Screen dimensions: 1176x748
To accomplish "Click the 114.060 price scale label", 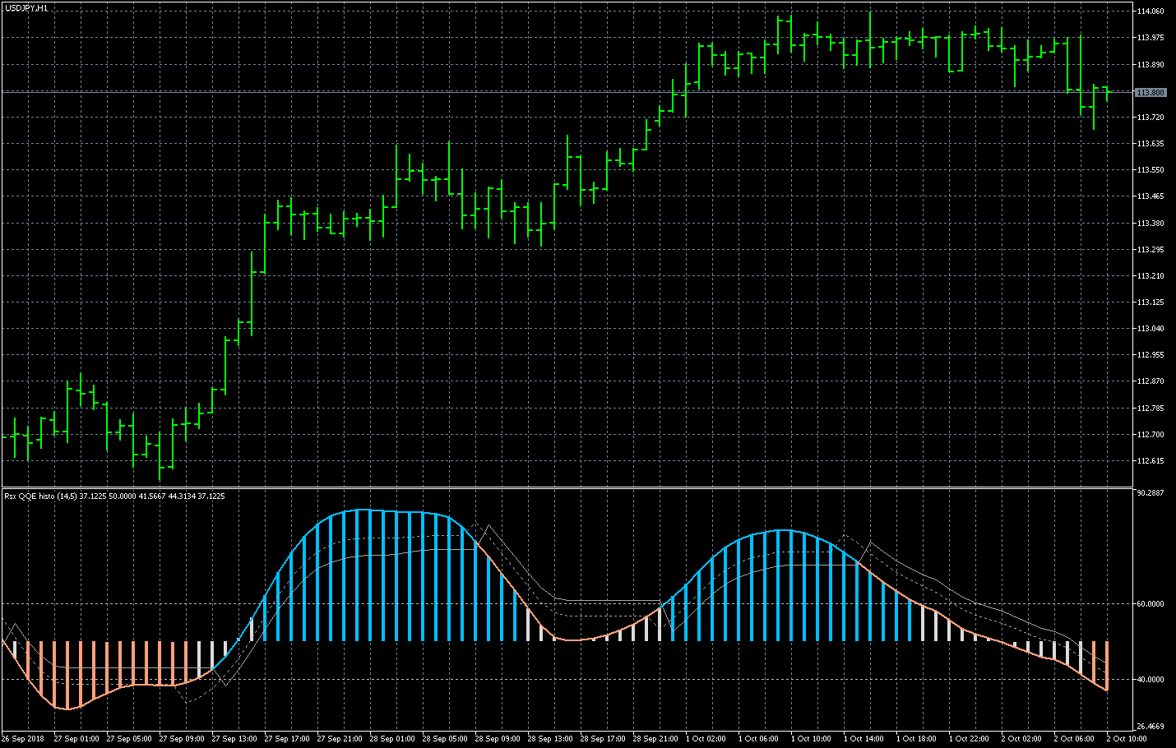I will [x=1150, y=12].
